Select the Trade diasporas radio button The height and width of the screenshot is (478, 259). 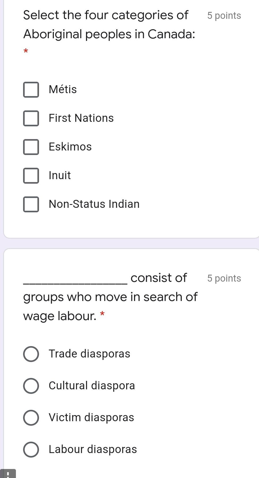(x=31, y=354)
